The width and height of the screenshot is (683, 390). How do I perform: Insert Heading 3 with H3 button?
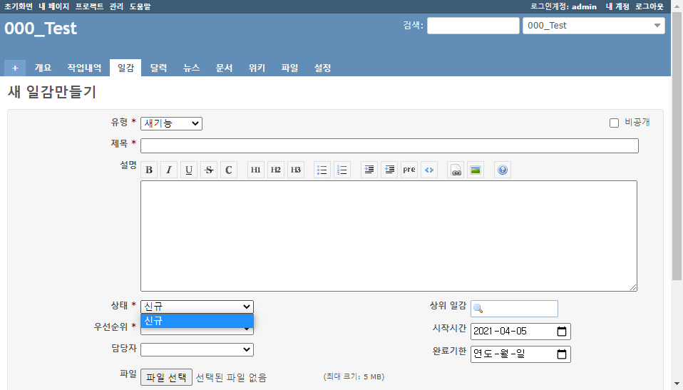296,170
